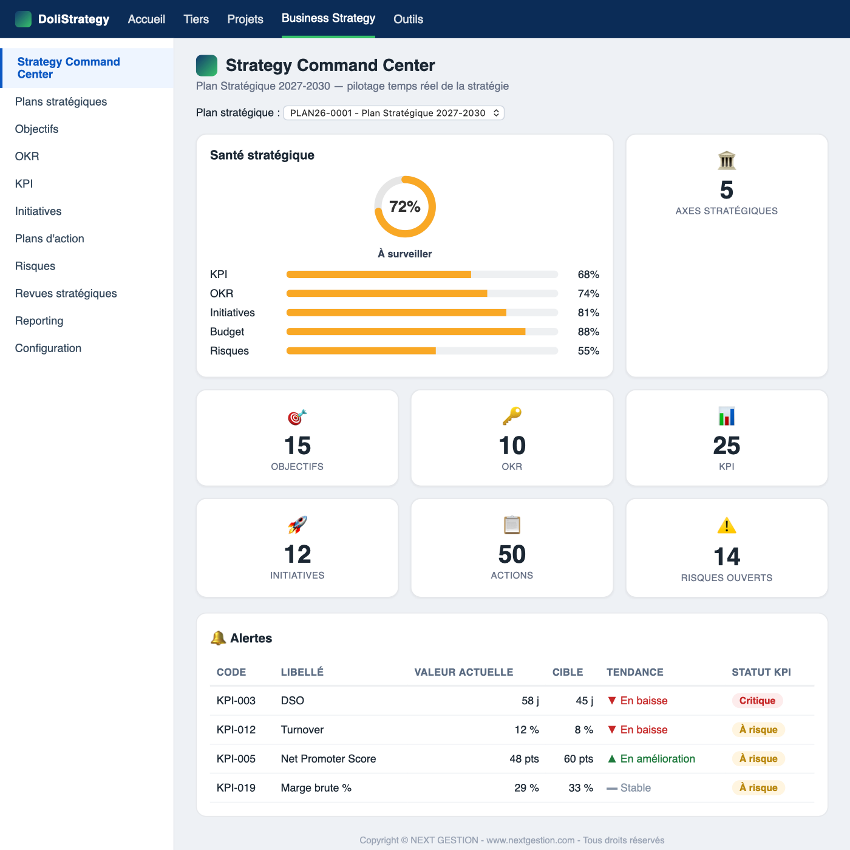Switch to the Outils top menu
The height and width of the screenshot is (850, 850).
point(408,19)
